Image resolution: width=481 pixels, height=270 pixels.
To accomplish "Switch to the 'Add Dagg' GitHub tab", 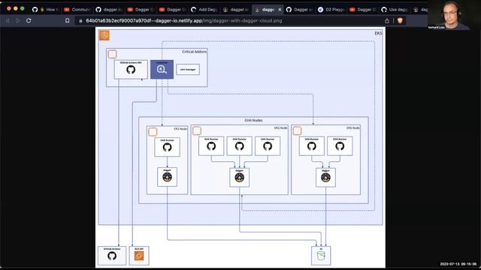I will click(204, 10).
